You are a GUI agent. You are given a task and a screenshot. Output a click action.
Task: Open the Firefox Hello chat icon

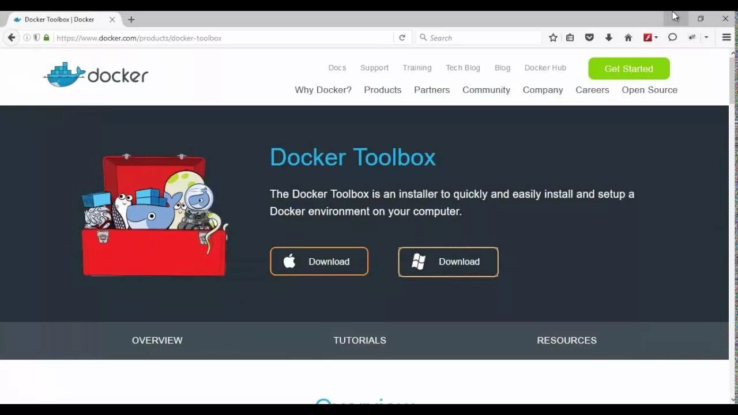[672, 37]
